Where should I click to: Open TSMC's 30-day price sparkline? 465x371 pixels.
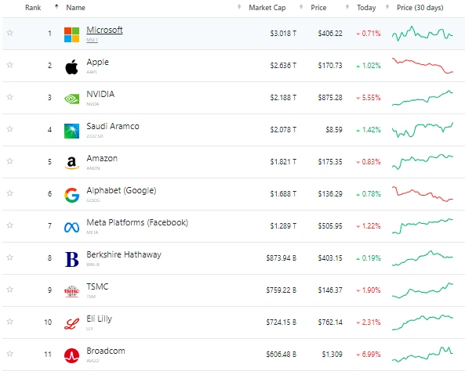423,290
